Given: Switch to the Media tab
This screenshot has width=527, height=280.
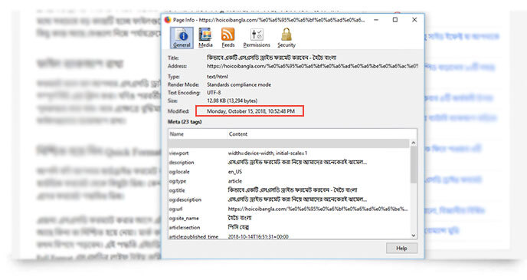Looking at the screenshot, I should tap(205, 38).
